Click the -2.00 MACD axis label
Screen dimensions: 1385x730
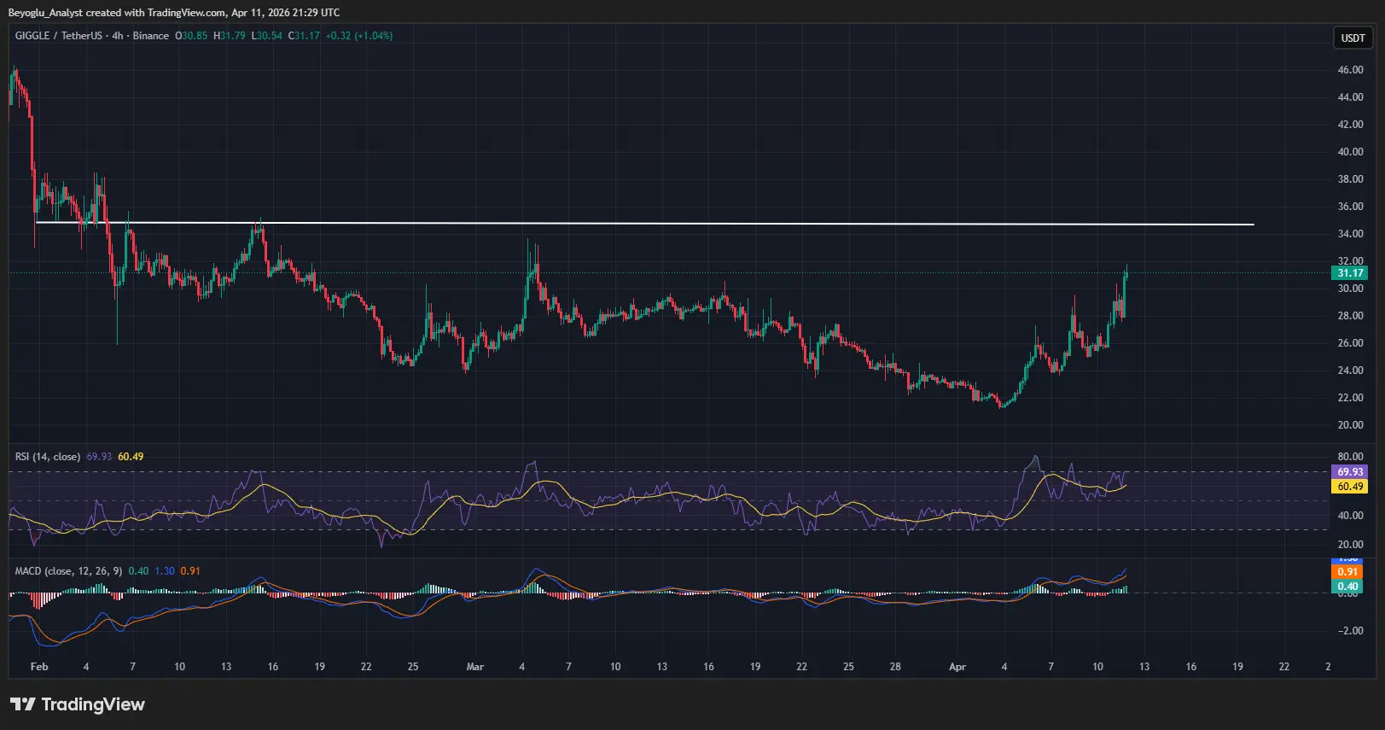[1350, 631]
